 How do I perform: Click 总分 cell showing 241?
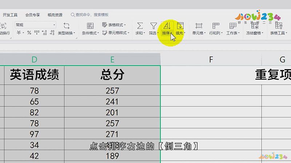[x=112, y=101]
